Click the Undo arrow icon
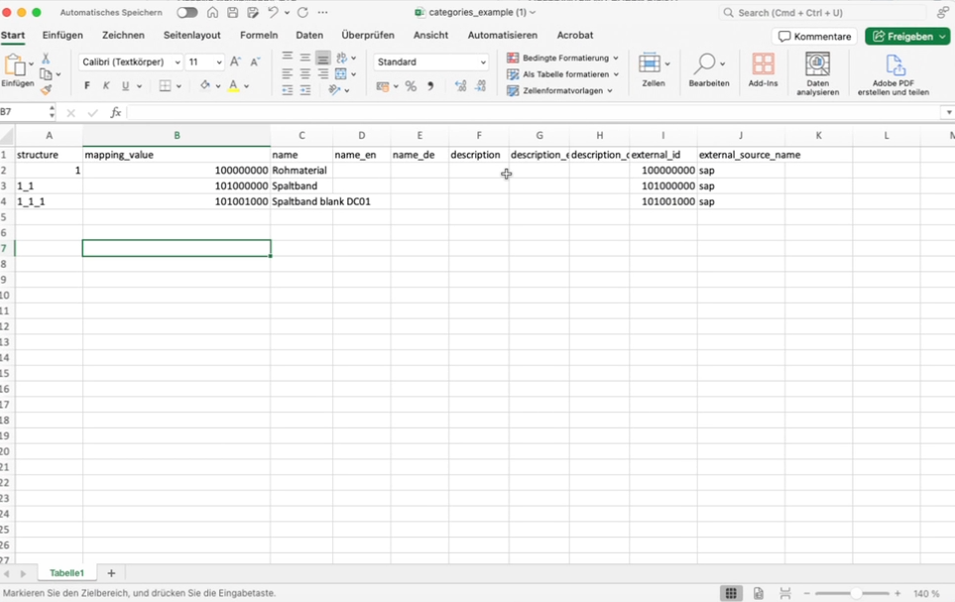This screenshot has height=602, width=955. point(273,12)
